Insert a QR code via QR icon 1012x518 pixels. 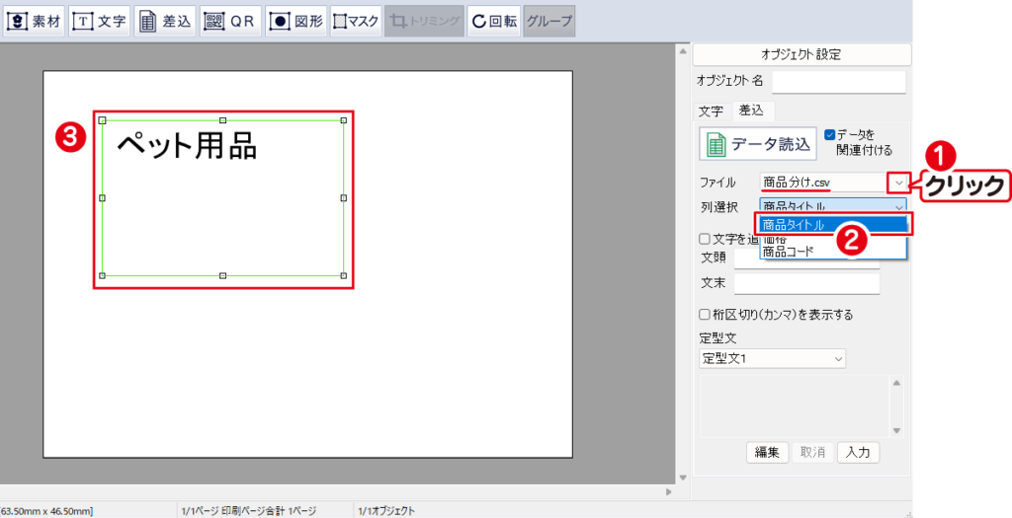point(230,21)
